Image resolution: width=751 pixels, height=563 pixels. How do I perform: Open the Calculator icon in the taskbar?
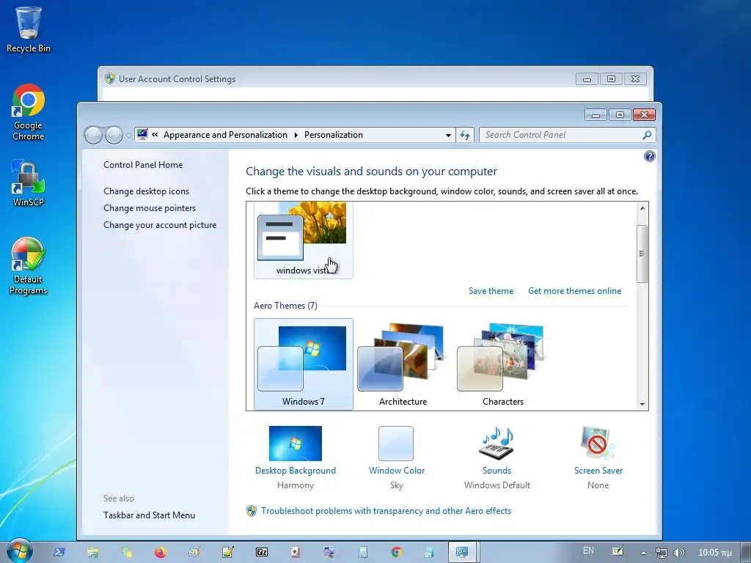coord(363,553)
